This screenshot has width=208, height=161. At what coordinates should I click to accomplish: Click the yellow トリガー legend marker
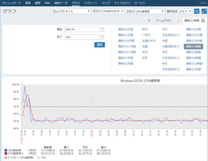6,158
